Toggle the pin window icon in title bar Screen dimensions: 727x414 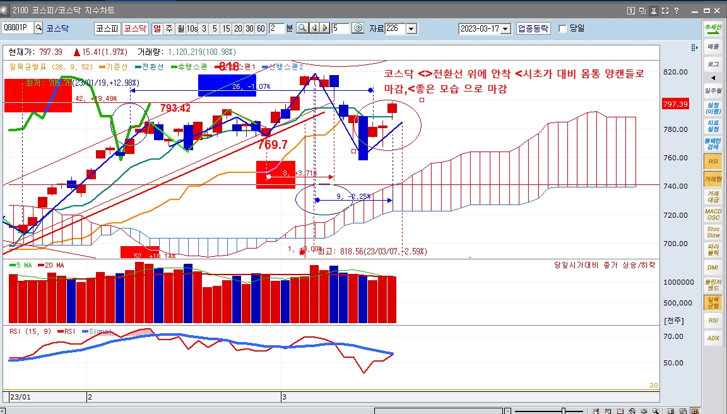[x=654, y=11]
